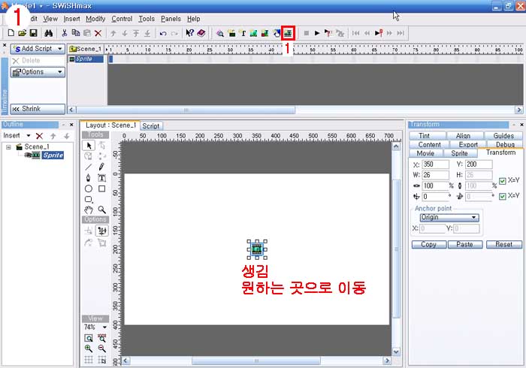Open the Help menu

(x=194, y=19)
